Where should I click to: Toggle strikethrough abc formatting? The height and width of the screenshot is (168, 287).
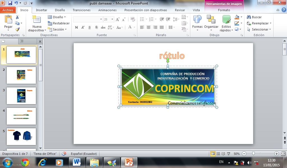(x=103, y=27)
